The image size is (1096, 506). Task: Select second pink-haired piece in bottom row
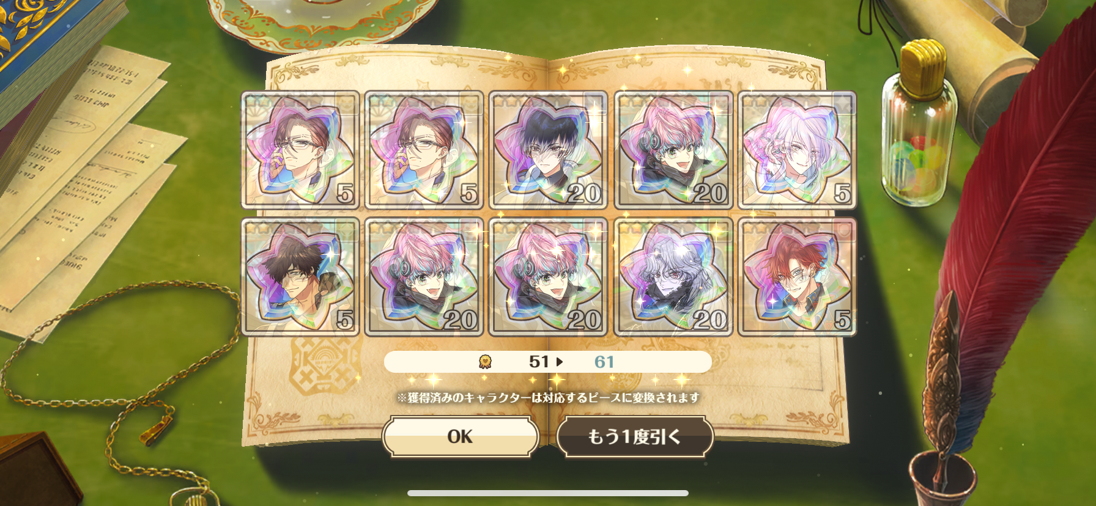[548, 277]
